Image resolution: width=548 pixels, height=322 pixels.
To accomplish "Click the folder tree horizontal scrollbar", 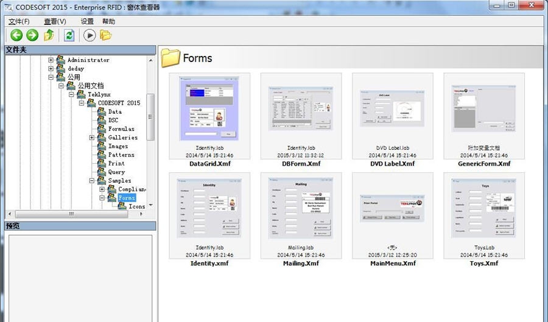I will [x=71, y=214].
